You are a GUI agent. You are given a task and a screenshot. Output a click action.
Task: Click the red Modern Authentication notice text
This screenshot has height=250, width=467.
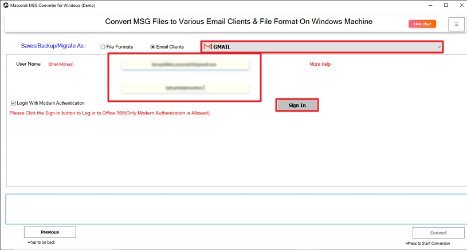click(x=110, y=113)
